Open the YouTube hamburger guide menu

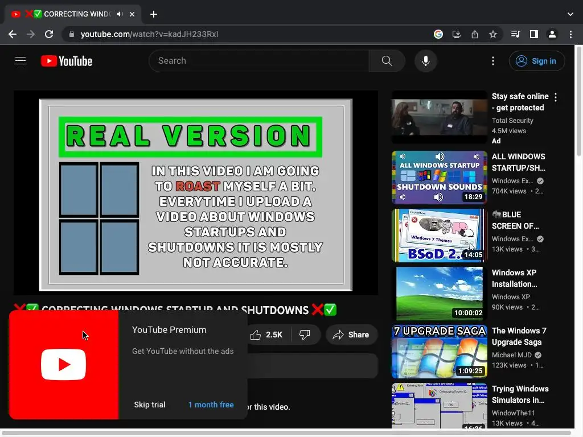(20, 60)
